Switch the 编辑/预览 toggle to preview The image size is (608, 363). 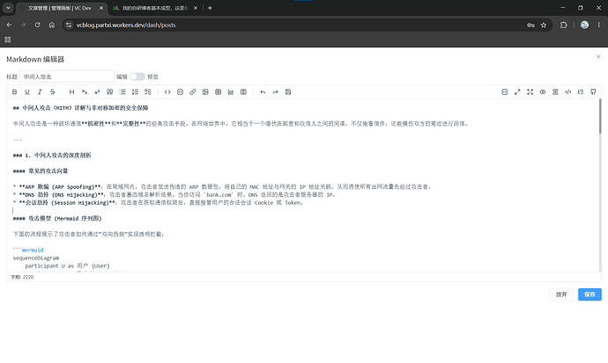pos(137,76)
